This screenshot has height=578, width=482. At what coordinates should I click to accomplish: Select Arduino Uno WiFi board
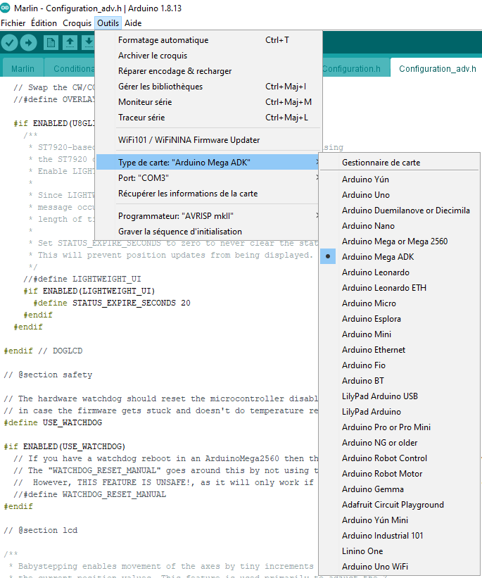point(400,567)
